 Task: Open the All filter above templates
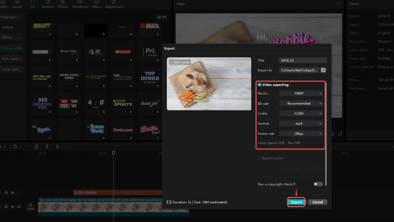[162, 17]
